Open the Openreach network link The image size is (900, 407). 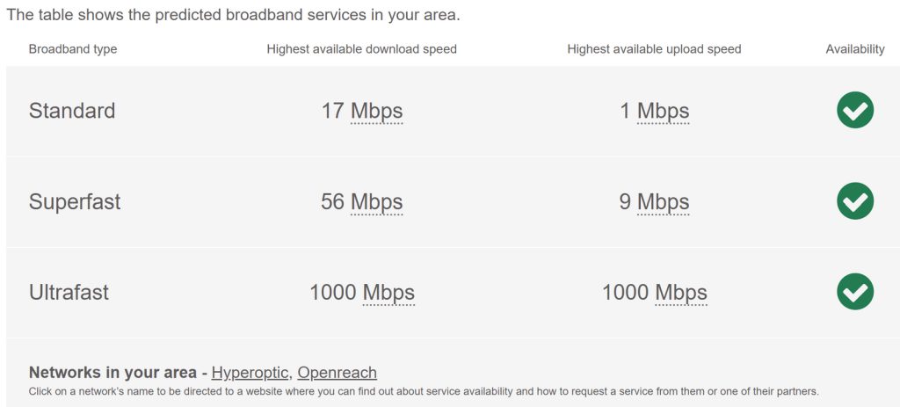(337, 373)
